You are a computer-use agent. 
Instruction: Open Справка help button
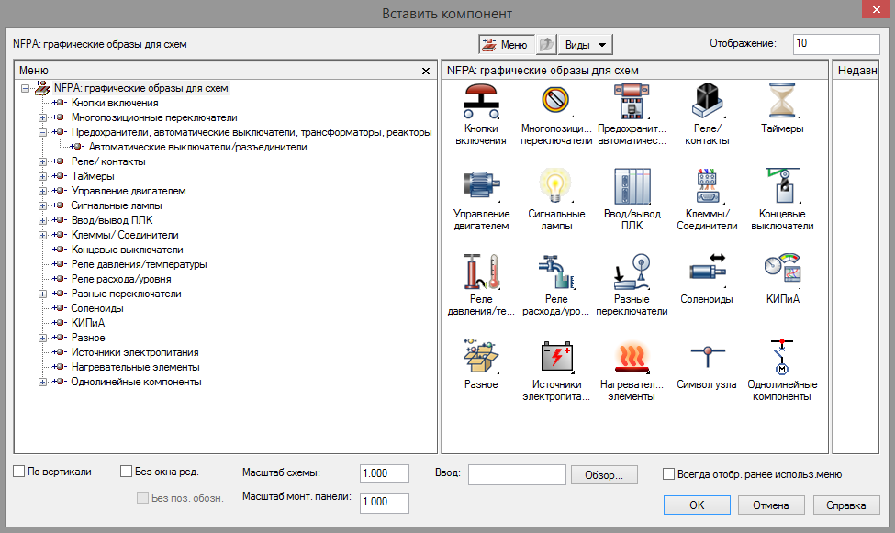(846, 505)
